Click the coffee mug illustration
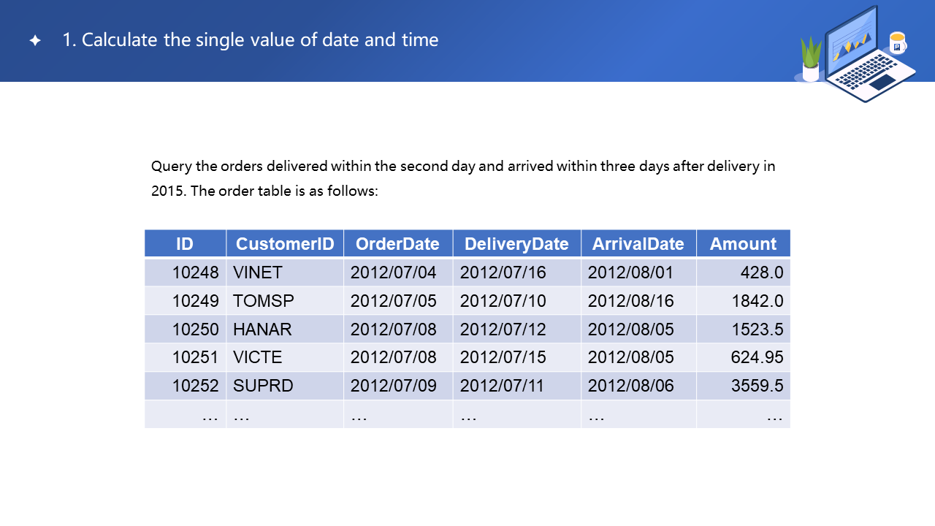 click(x=897, y=43)
